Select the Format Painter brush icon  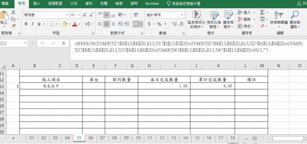click(13, 26)
